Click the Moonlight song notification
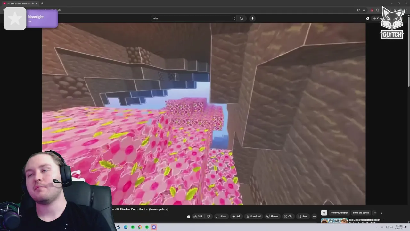410x231 pixels. [x=31, y=19]
